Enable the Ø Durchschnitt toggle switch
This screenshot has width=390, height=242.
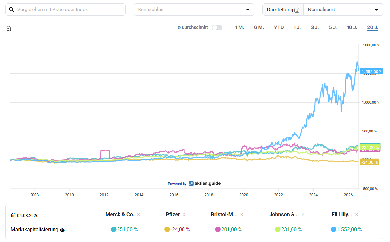[x=217, y=28]
